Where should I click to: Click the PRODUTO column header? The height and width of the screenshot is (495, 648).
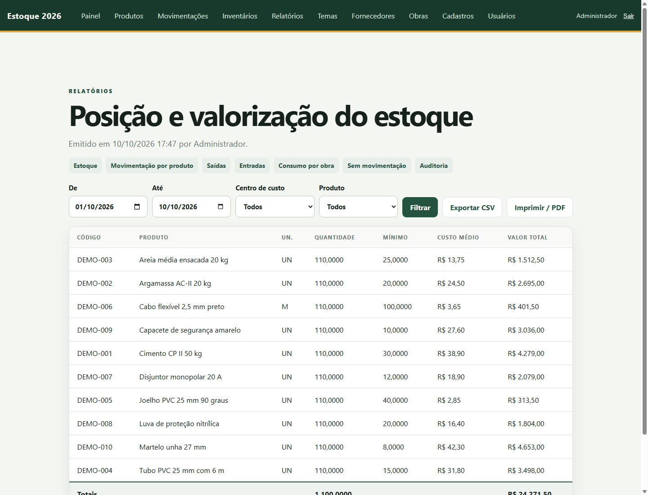click(154, 237)
